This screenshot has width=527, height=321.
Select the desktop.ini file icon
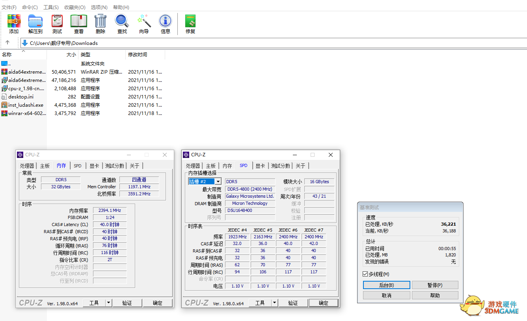(x=4, y=96)
